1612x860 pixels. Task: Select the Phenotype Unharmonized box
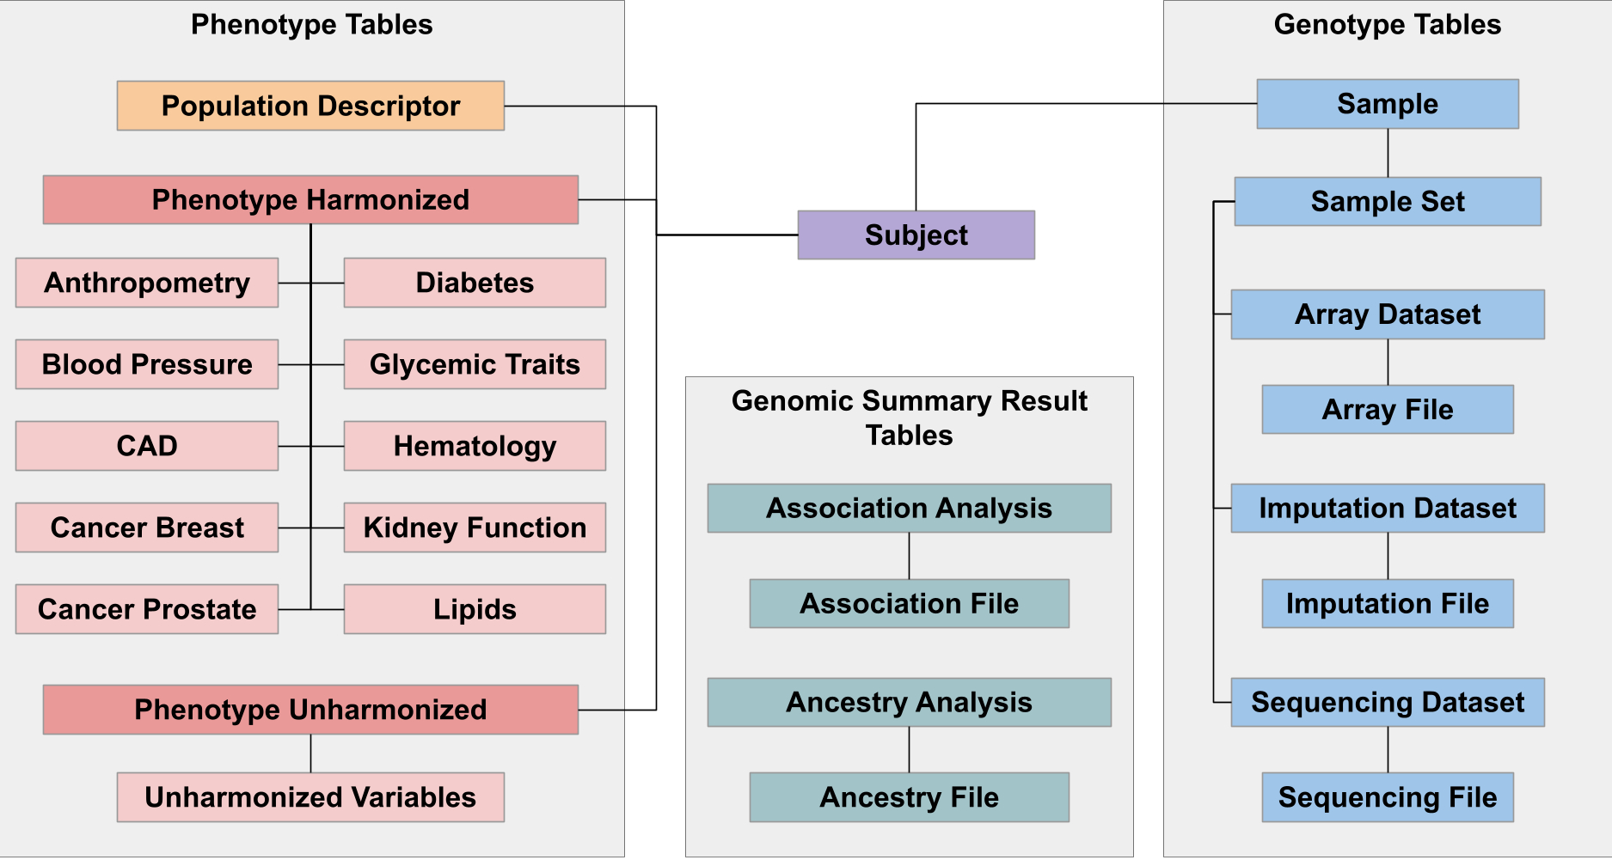point(310,710)
